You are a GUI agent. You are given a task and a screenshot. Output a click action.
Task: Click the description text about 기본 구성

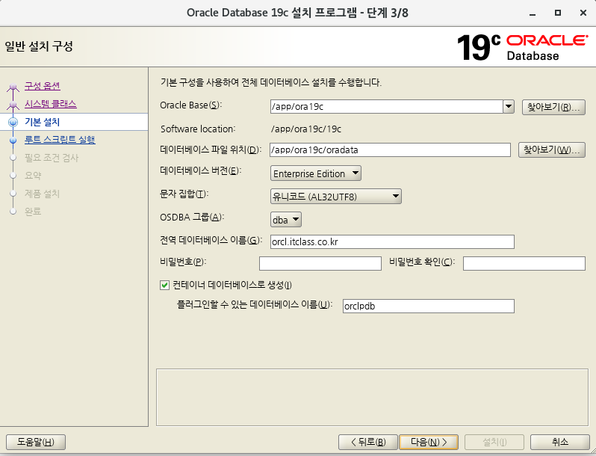[x=270, y=82]
